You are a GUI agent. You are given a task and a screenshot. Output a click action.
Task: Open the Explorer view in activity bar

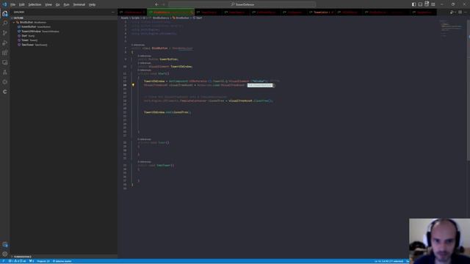pos(5,13)
